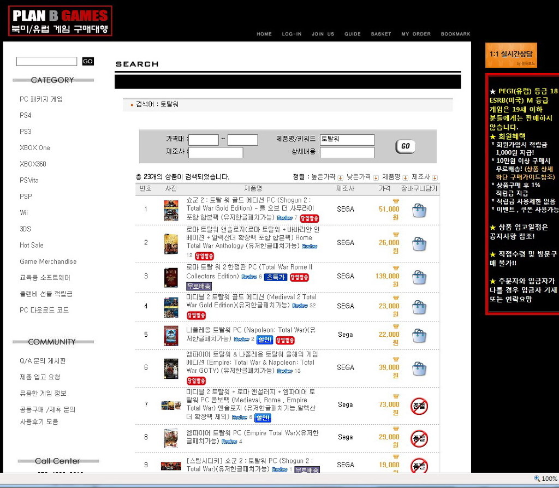The height and width of the screenshot is (488, 559).
Task: Click 초특가 badge on Rome II Collectors Edition
Action: click(x=276, y=277)
